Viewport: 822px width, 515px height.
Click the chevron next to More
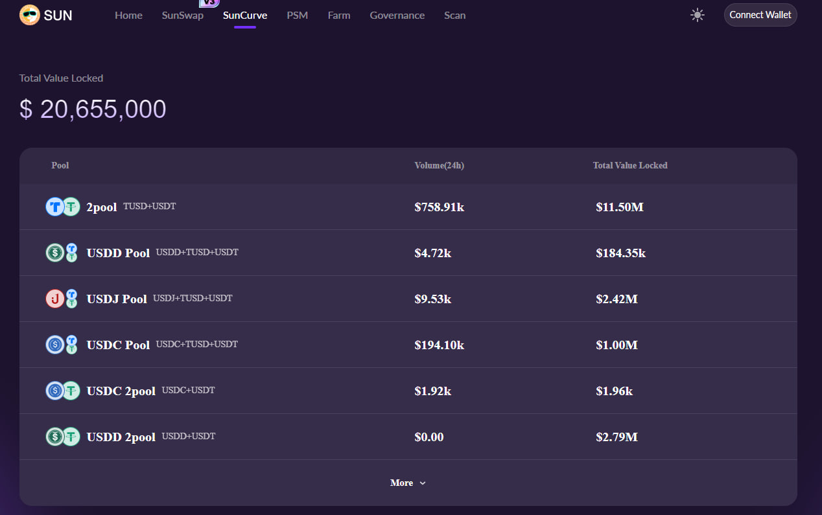tap(423, 483)
